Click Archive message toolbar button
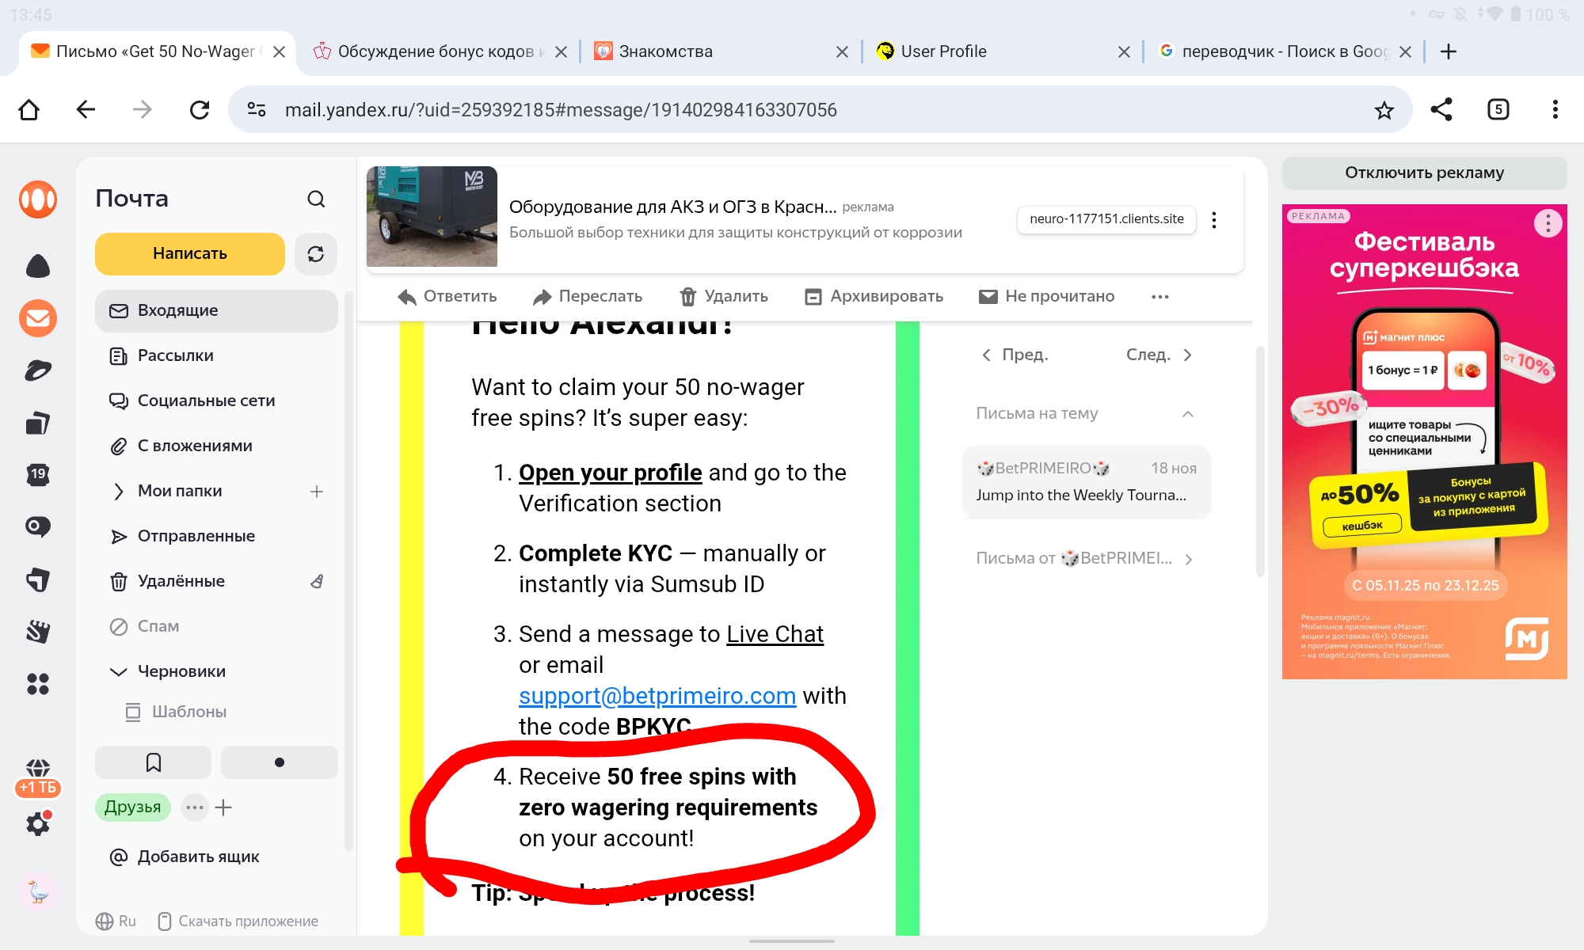This screenshot has width=1584, height=950. (874, 296)
